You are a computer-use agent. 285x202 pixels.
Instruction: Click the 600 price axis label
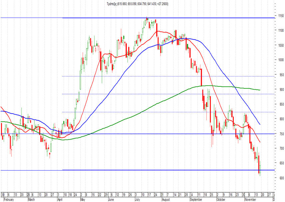coord(282,178)
